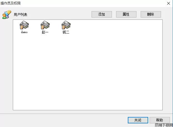
Task: Close the 操作员及权限 window with X
Action: tap(169, 3)
